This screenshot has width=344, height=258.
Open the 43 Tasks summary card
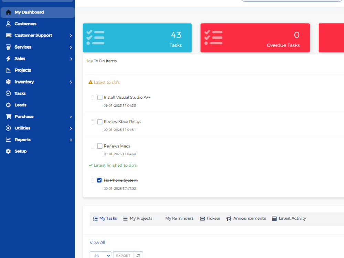pyautogui.click(x=137, y=38)
